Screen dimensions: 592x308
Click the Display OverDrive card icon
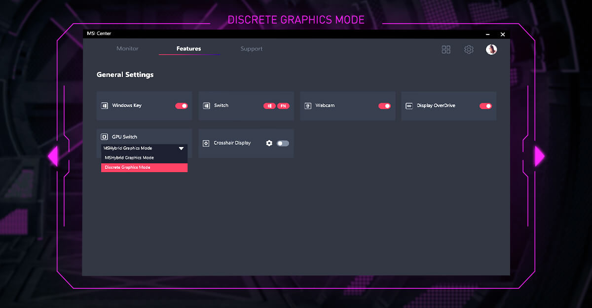(x=409, y=106)
